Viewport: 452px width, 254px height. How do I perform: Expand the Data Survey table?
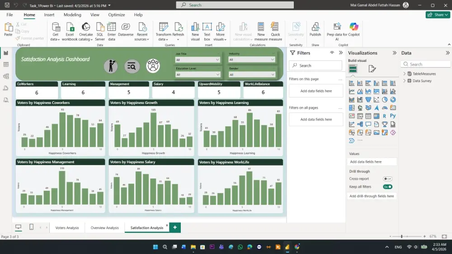click(x=404, y=81)
